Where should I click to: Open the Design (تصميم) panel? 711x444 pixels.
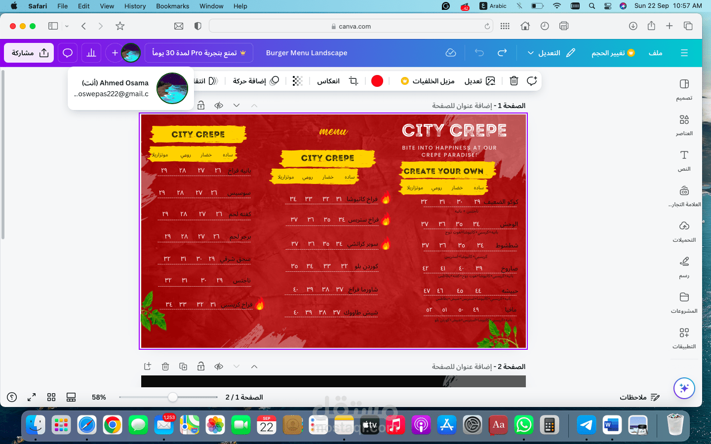(x=684, y=89)
